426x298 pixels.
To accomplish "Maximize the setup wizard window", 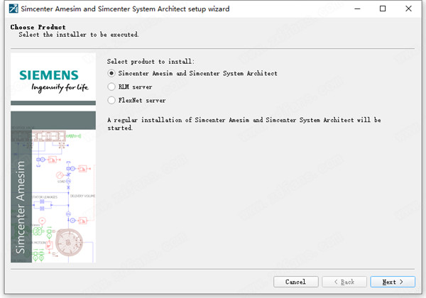I will [383, 9].
